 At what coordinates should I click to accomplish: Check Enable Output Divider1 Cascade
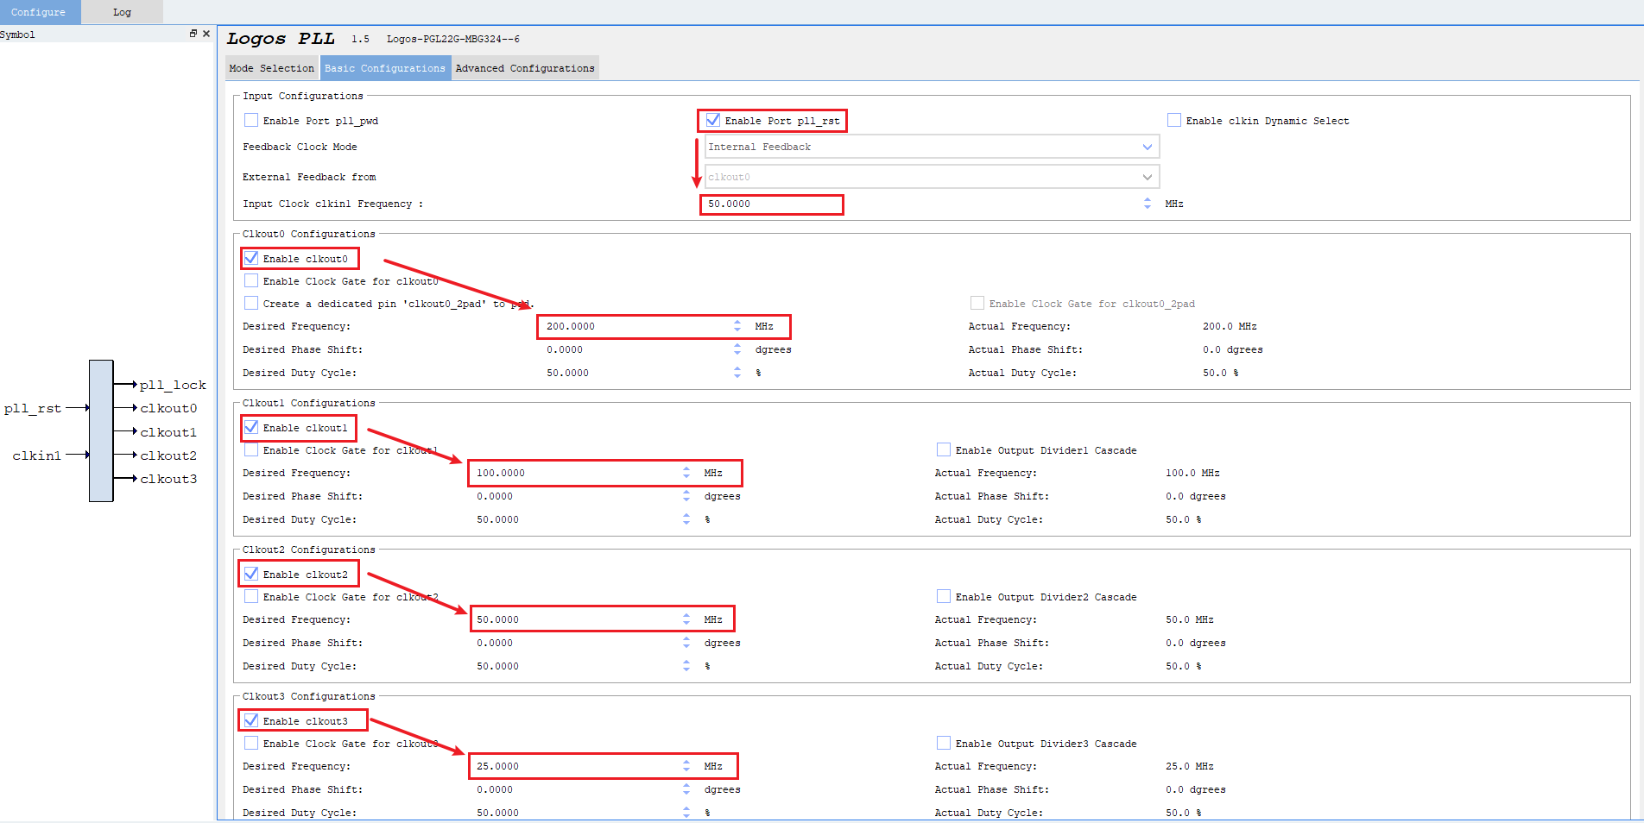pyautogui.click(x=944, y=449)
